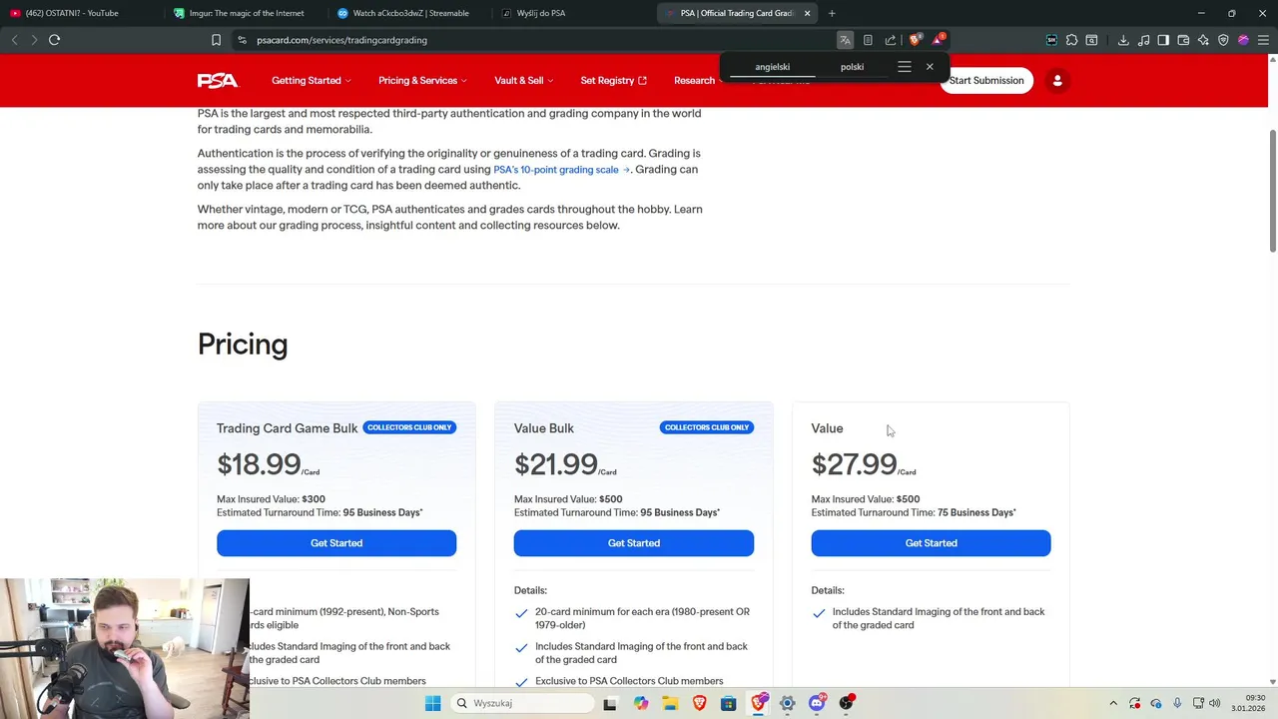Screen dimensions: 1278x719
Task: Switch to the Imgur tab
Action: [x=245, y=13]
